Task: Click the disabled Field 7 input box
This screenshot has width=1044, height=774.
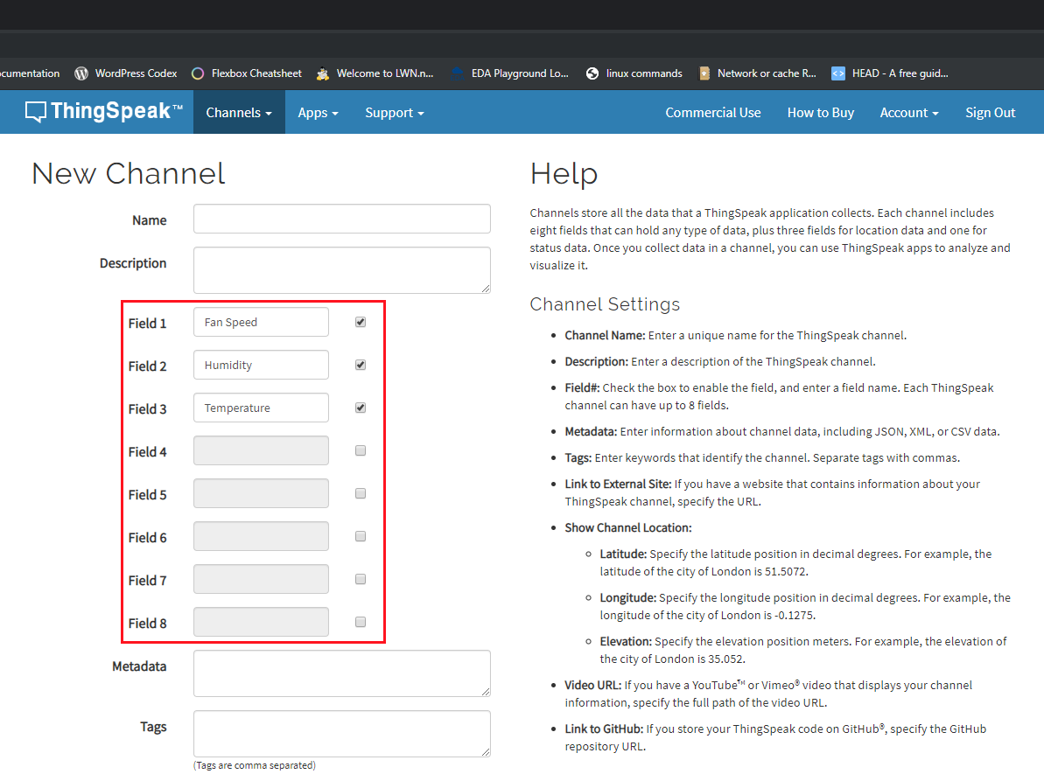Action: (261, 579)
